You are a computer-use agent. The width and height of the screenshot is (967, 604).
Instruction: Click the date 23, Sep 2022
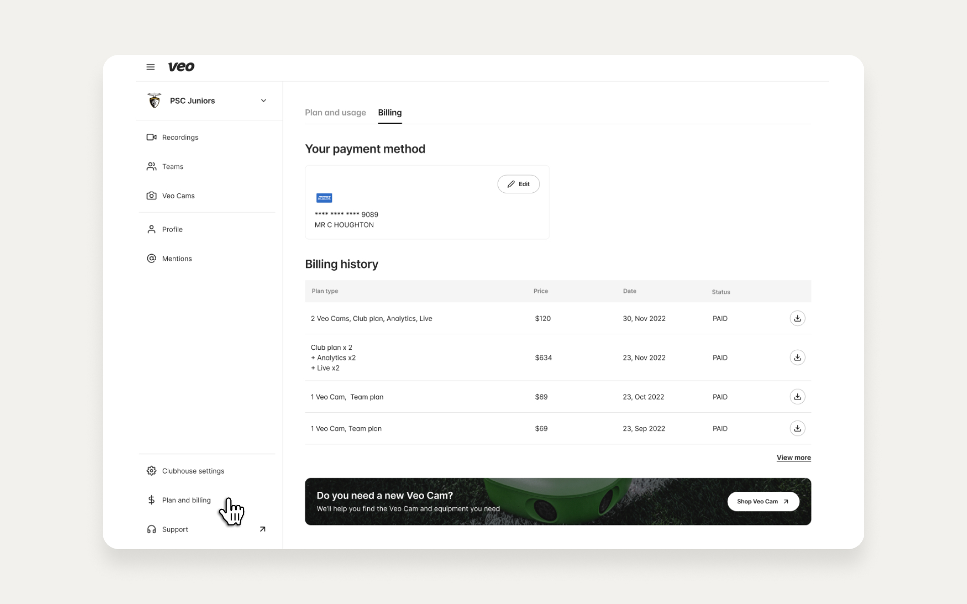[x=644, y=429]
